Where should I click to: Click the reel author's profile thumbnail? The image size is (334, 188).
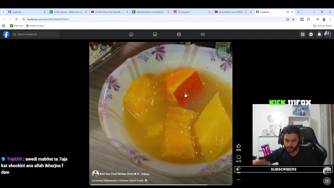(95, 174)
